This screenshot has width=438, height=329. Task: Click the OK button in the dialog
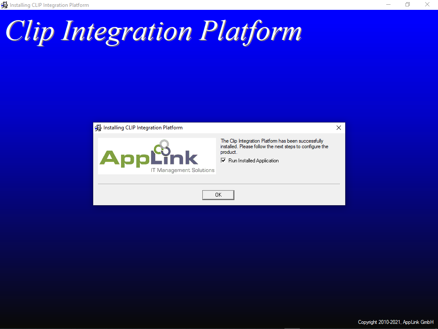218,195
